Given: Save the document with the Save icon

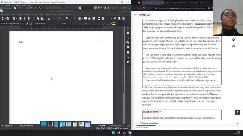Looking at the screenshot, I should [x=14, y=19].
